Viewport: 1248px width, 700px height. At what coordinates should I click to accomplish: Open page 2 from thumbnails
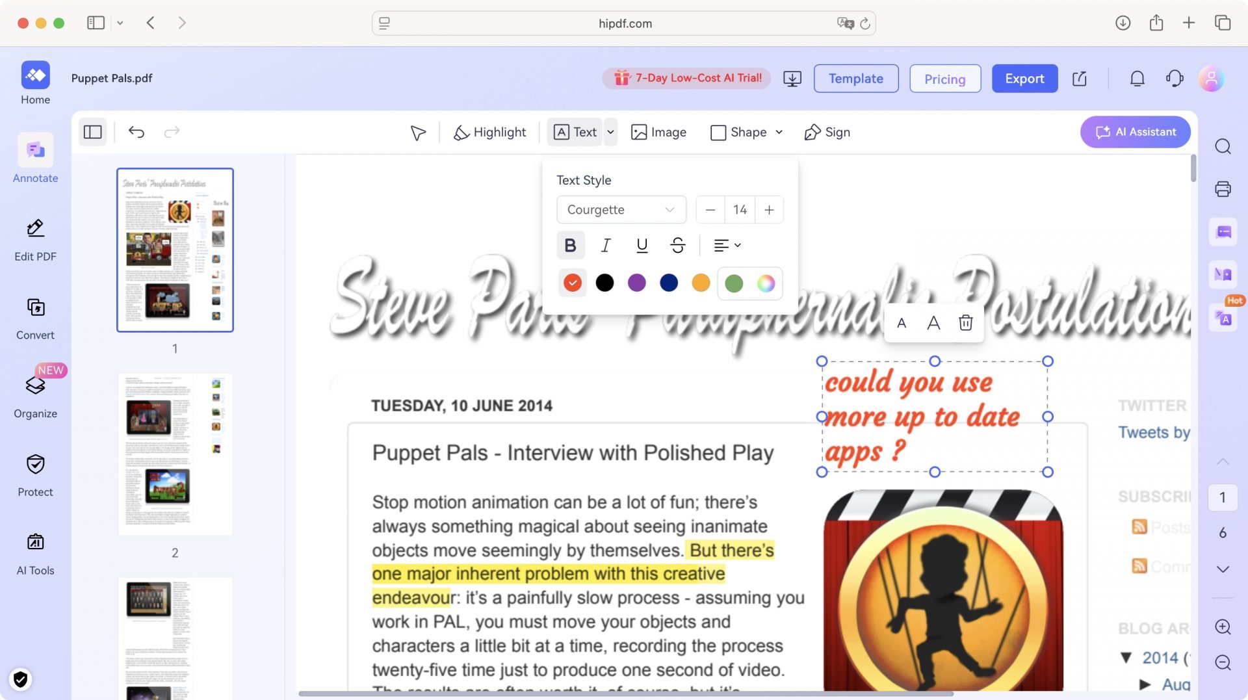click(x=174, y=453)
